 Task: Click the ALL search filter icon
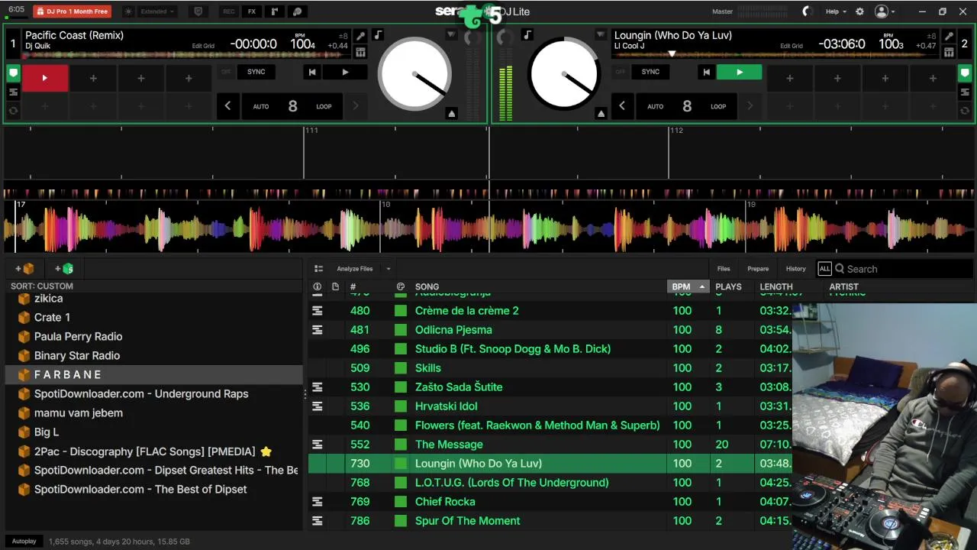click(824, 269)
